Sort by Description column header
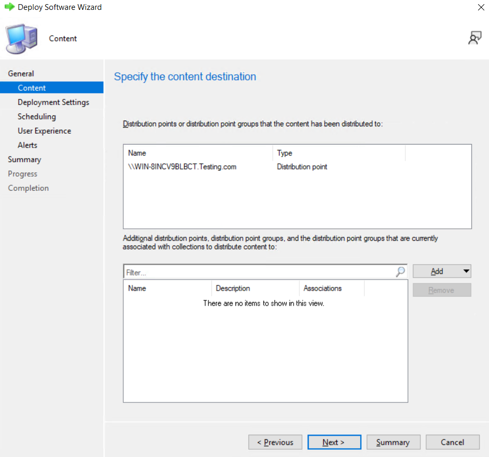This screenshot has height=457, width=489. pos(256,288)
